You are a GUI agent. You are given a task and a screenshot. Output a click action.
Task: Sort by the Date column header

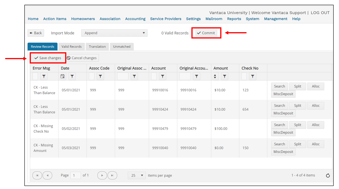click(65, 68)
